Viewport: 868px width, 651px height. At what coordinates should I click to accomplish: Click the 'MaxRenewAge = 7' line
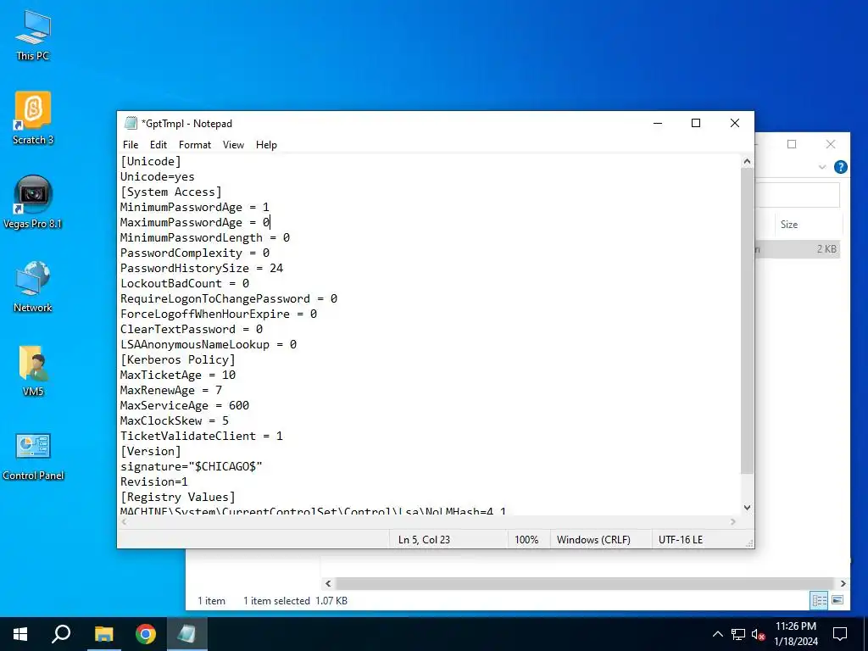171,390
